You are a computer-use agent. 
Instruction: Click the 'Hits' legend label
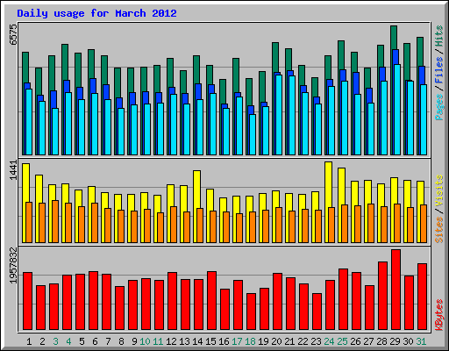pos(438,36)
